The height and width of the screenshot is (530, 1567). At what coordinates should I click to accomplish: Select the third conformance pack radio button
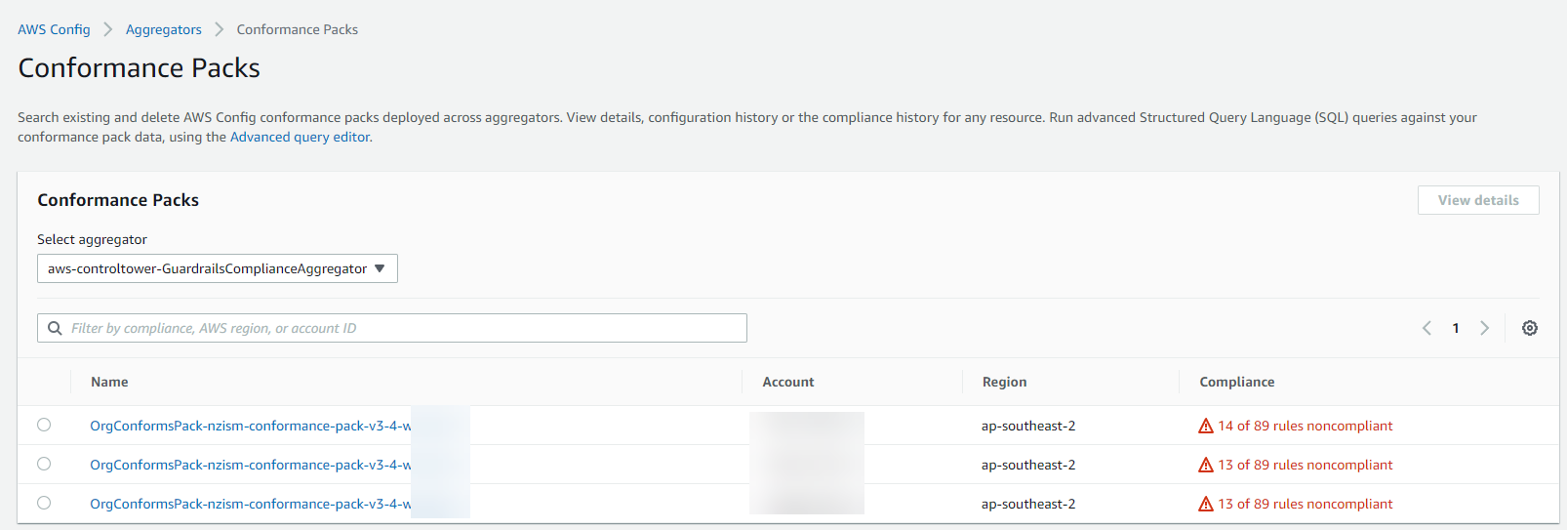coord(44,503)
